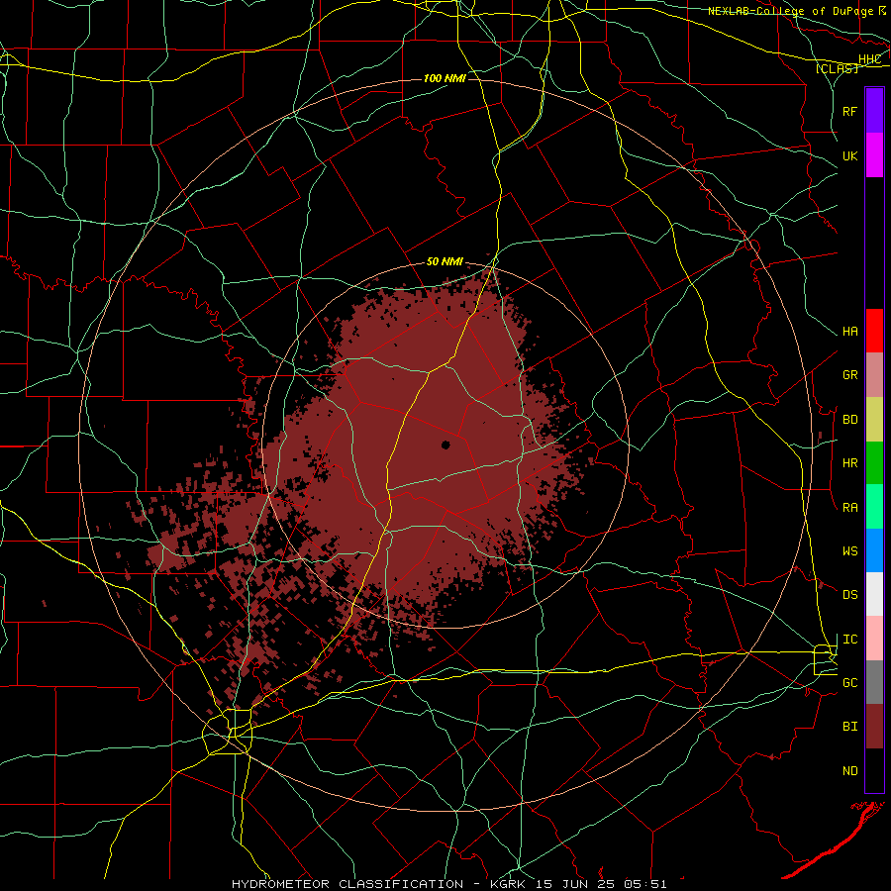Screen dimensions: 891x891
Task: Click the BI legend label
Action: pos(849,727)
